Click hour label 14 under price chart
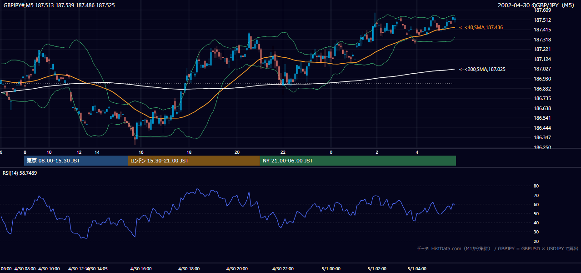Viewport: 581px width, 273px height. [97, 152]
